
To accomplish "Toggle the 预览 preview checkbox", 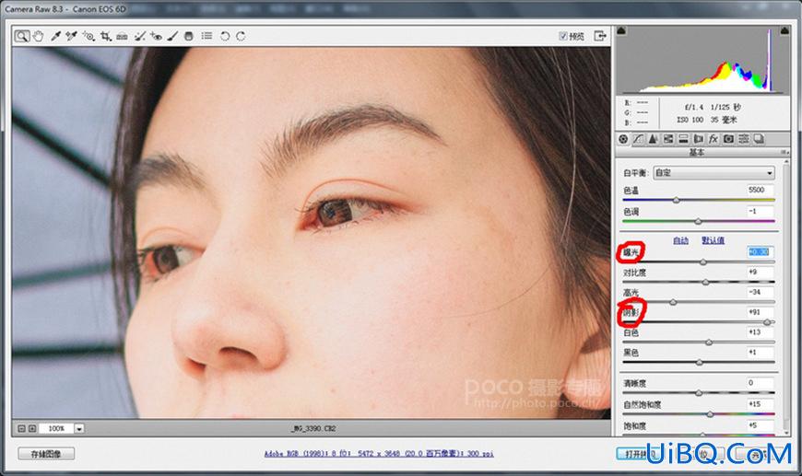I will (x=563, y=36).
